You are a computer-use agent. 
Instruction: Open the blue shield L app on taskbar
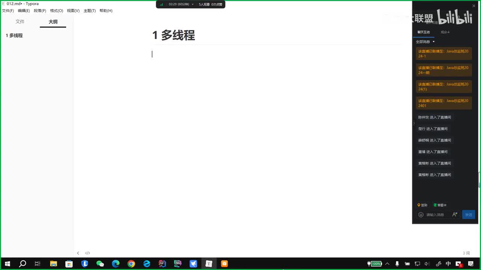point(85,264)
